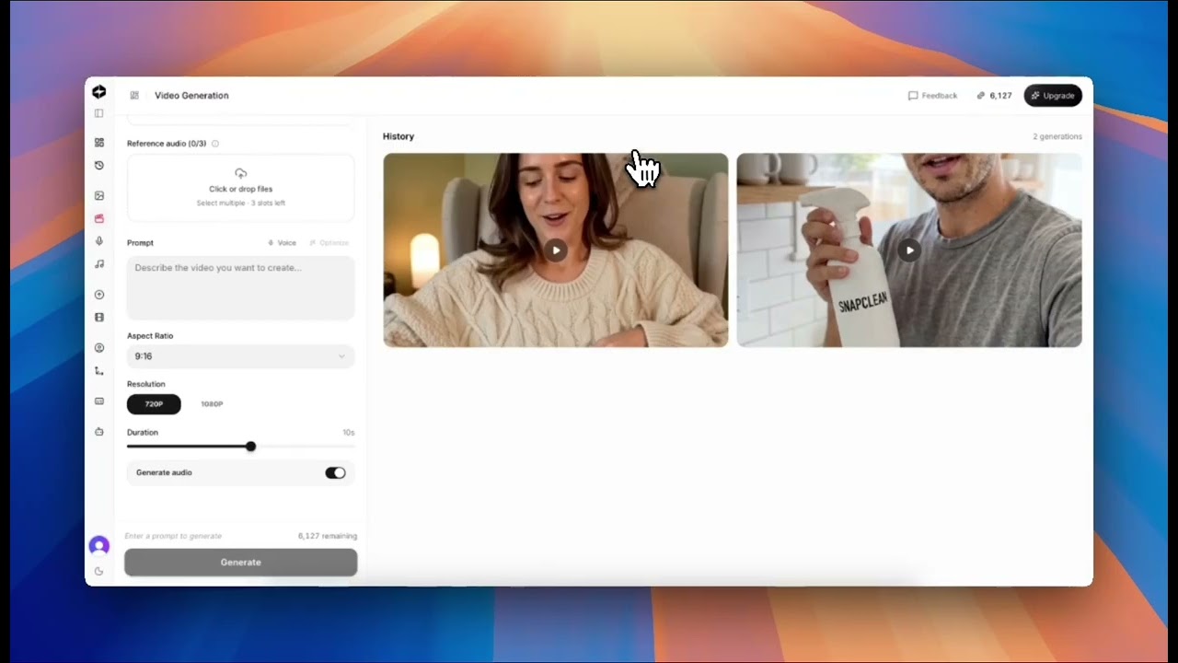Click the Voice prompt button
Screen dimensions: 1178x663
click(x=282, y=243)
